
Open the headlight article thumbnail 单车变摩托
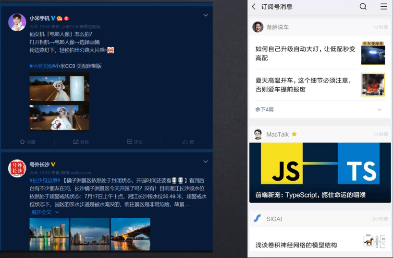click(373, 53)
